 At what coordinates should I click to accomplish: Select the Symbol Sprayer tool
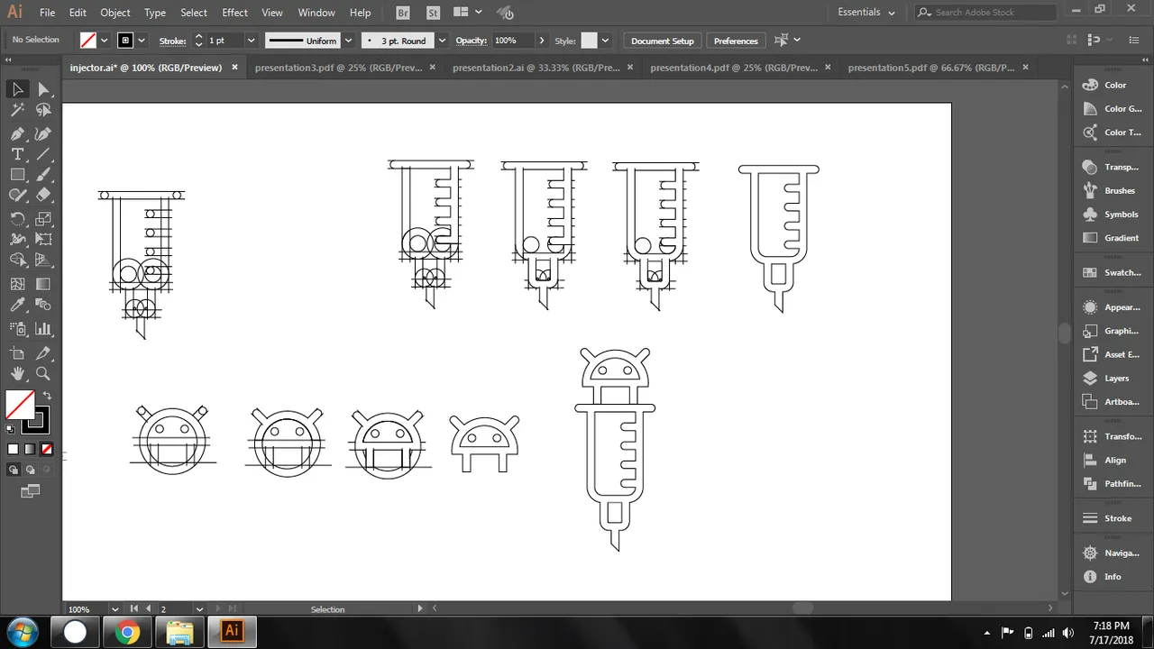coord(17,328)
